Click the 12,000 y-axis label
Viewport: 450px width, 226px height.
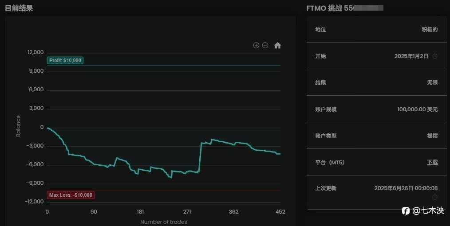pyautogui.click(x=36, y=52)
